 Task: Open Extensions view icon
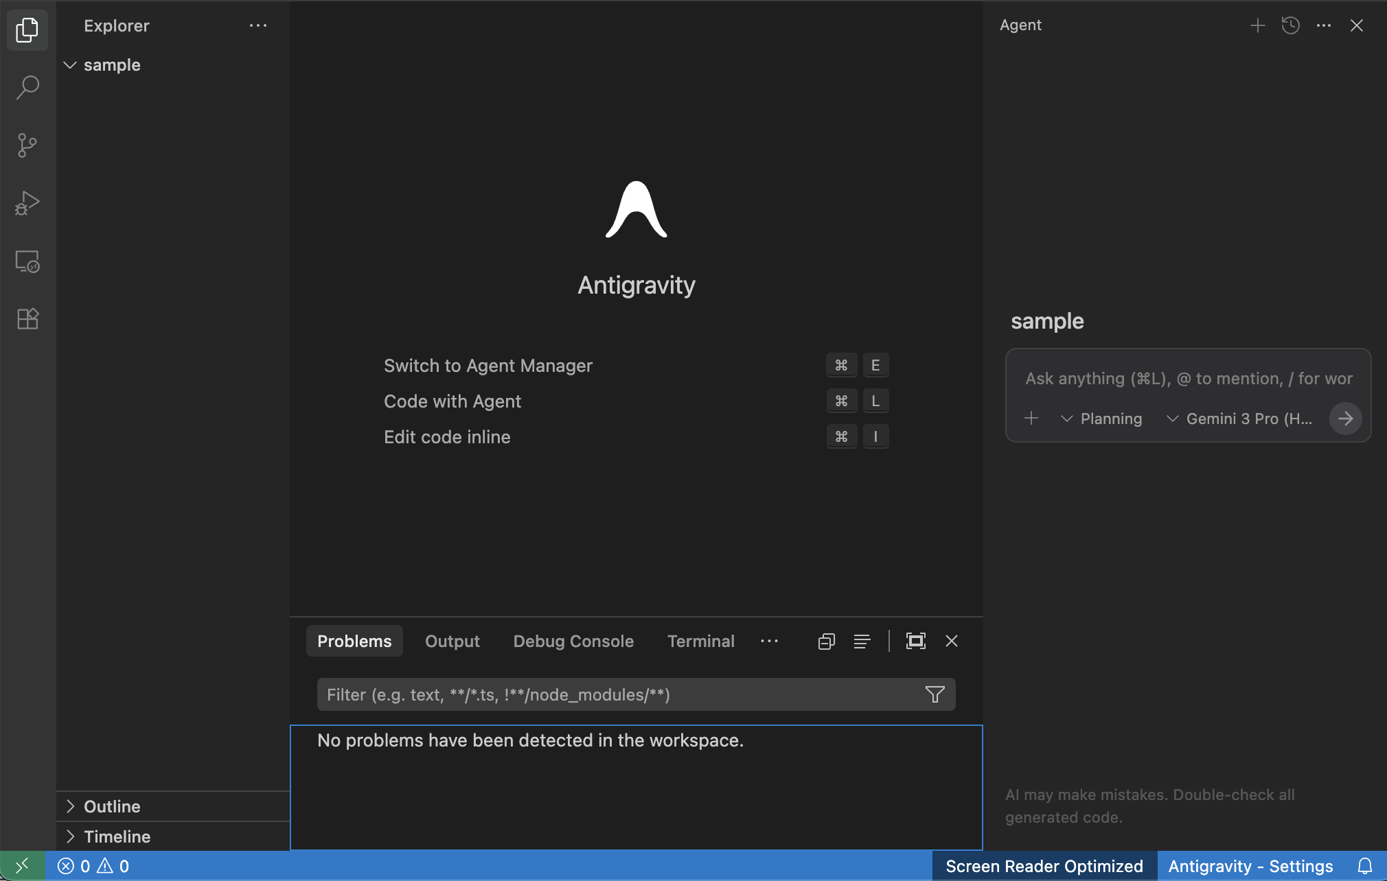coord(27,318)
